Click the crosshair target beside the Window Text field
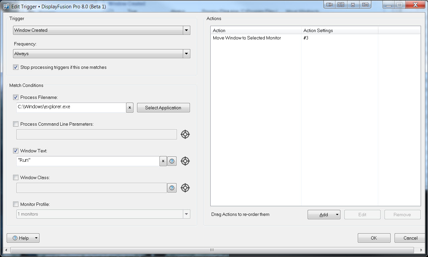 point(185,161)
